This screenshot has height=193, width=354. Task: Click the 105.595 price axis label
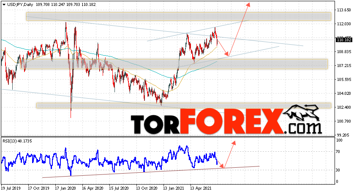coord(344,80)
